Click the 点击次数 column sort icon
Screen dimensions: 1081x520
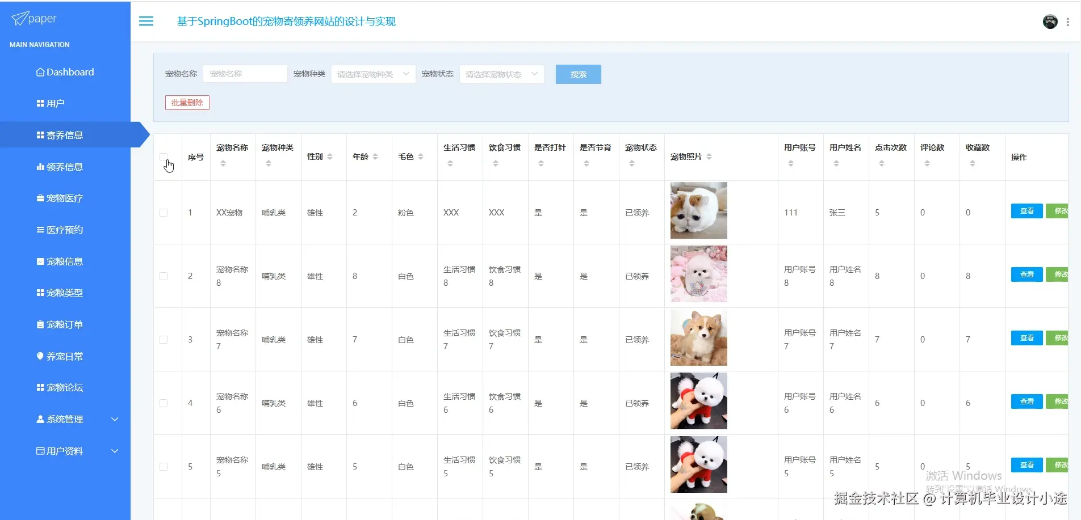click(882, 163)
